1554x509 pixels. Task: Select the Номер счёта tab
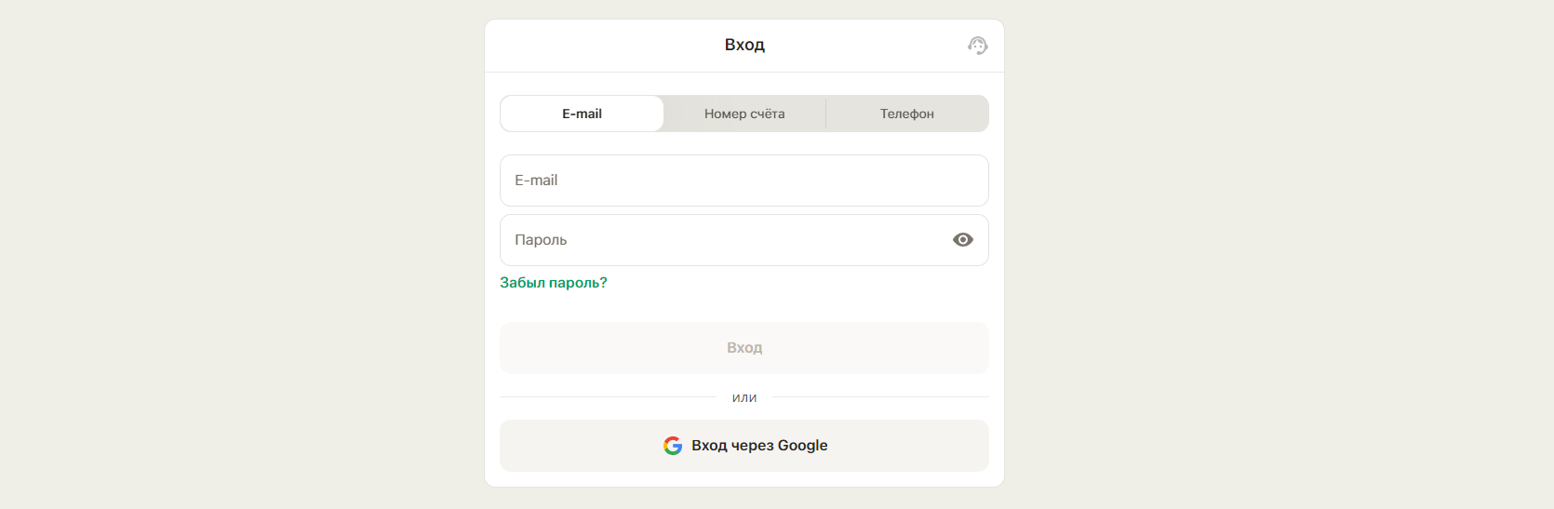coord(744,114)
